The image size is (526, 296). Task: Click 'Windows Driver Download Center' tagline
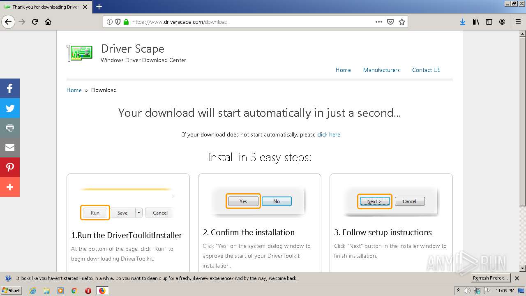[143, 60]
